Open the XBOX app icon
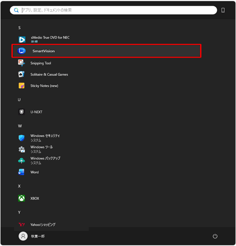The height and width of the screenshot is (246, 236). point(22,198)
